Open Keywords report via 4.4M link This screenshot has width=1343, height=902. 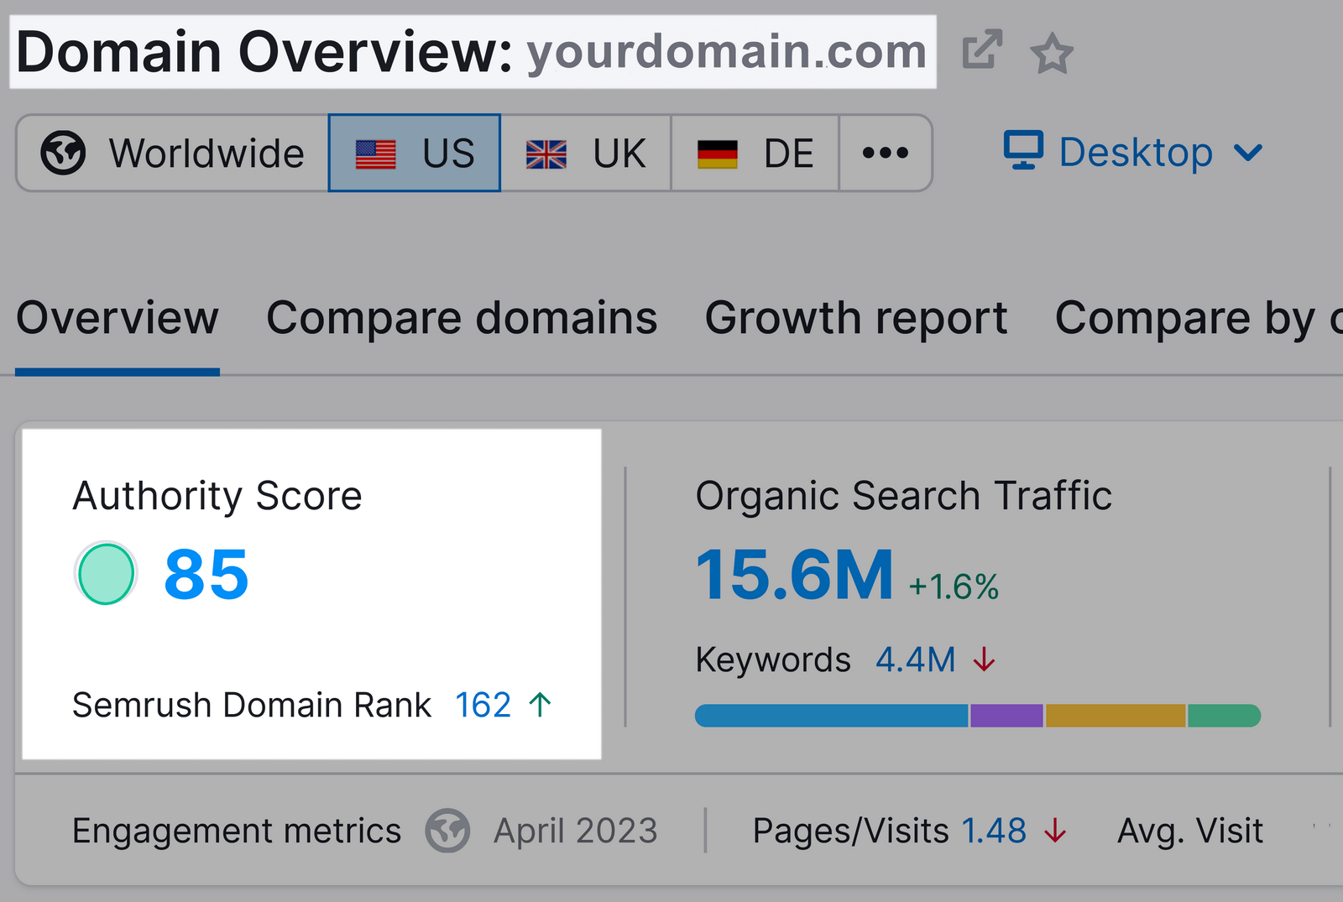[912, 660]
